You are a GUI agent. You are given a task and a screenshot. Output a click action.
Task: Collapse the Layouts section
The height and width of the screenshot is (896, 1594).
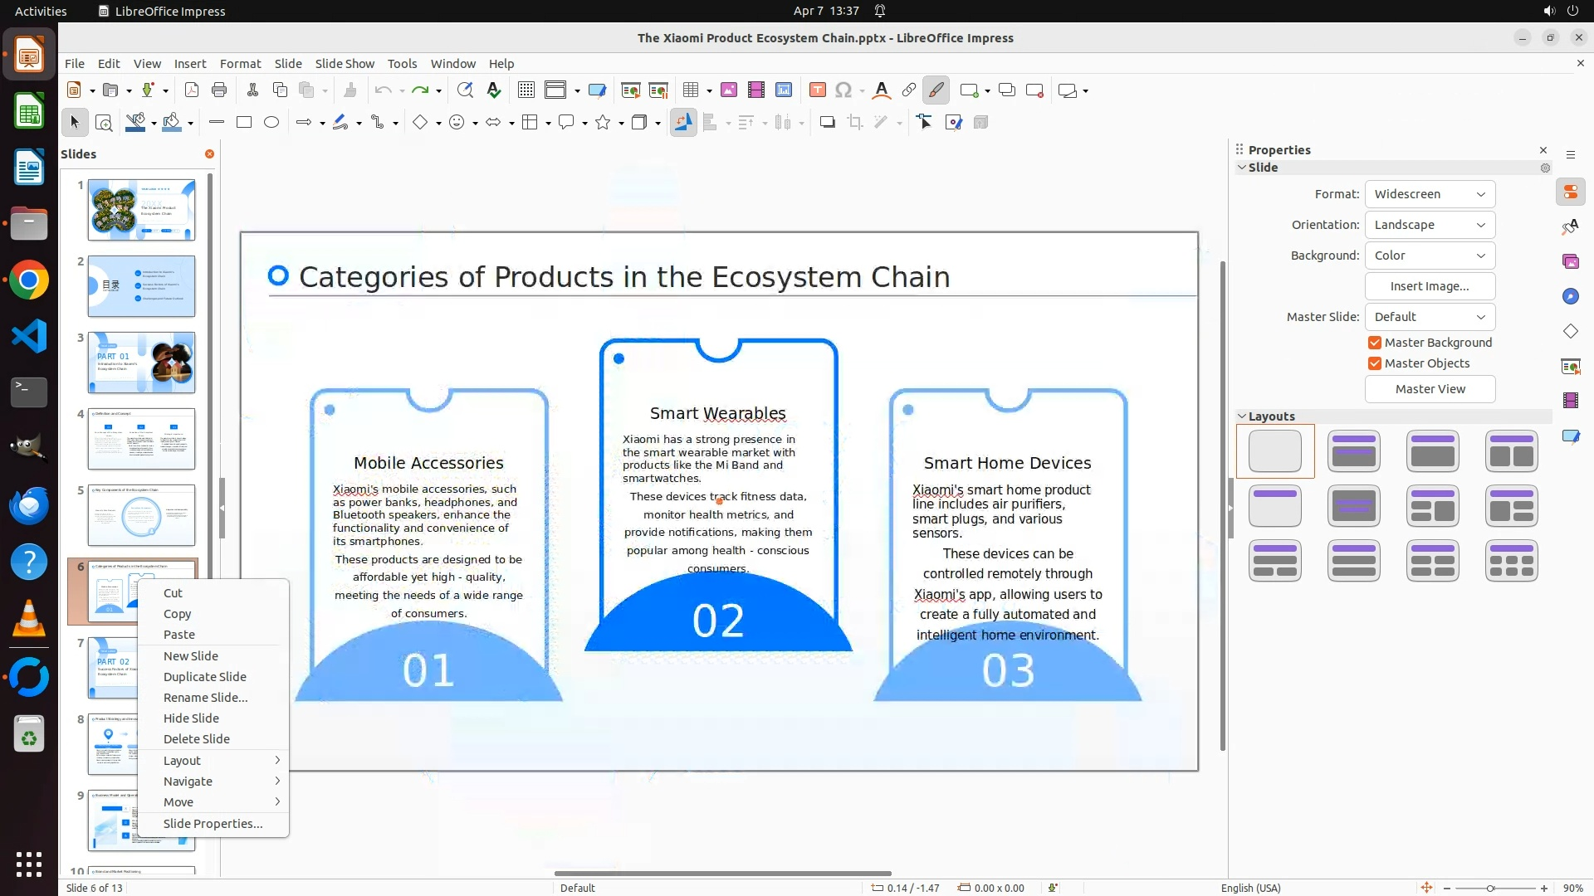1242,416
